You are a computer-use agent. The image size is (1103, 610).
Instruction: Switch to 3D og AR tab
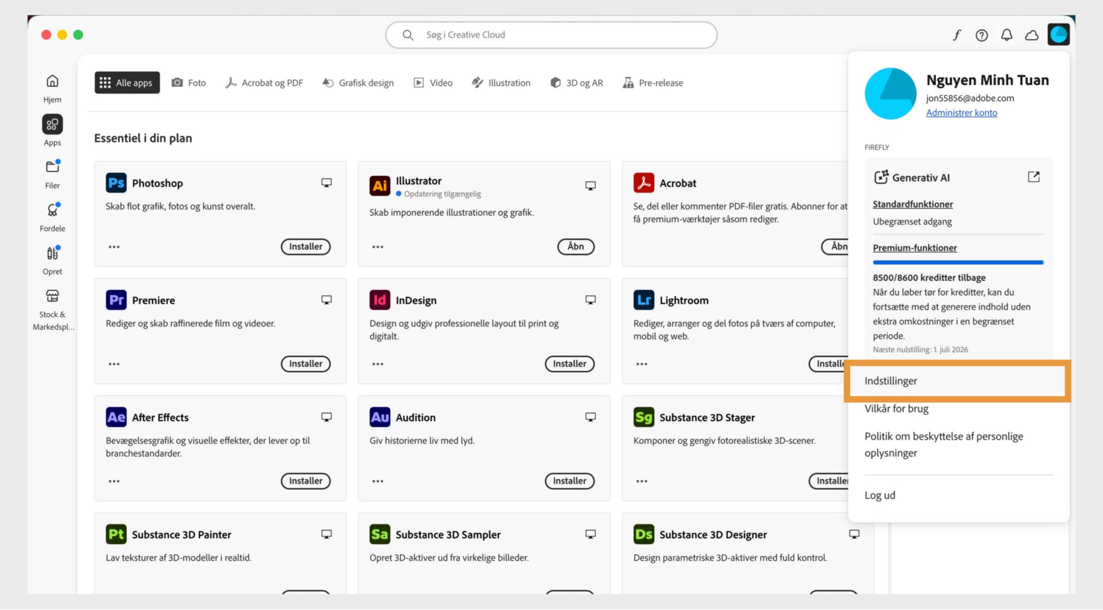pyautogui.click(x=577, y=83)
